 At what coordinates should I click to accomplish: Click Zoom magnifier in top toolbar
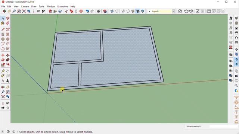[x=14, y=11]
